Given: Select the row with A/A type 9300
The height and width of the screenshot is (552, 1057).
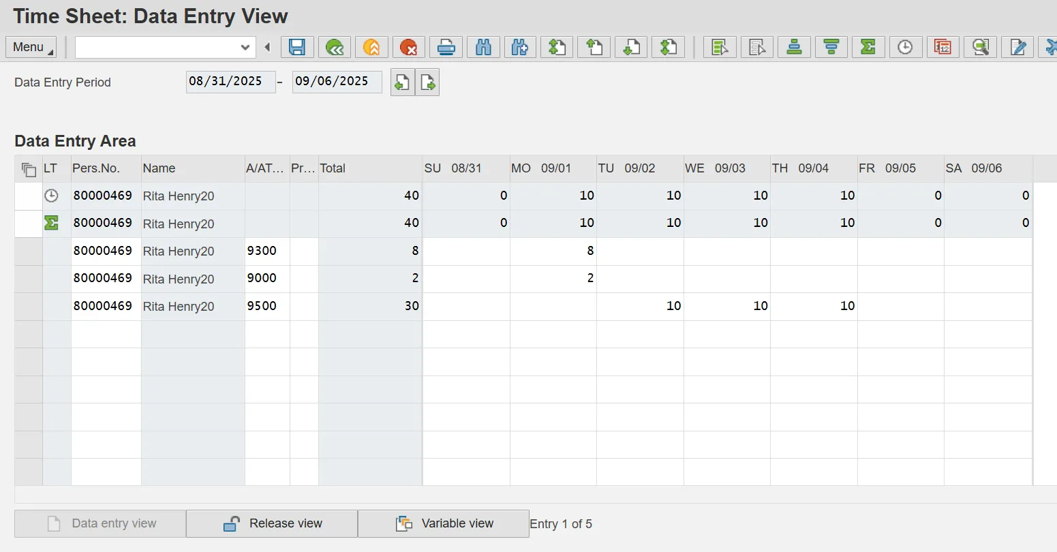Looking at the screenshot, I should pos(29,251).
